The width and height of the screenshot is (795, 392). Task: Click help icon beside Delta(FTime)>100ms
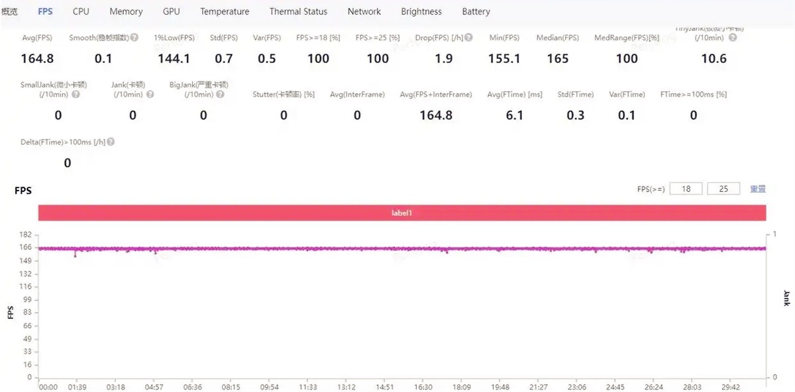[x=111, y=142]
